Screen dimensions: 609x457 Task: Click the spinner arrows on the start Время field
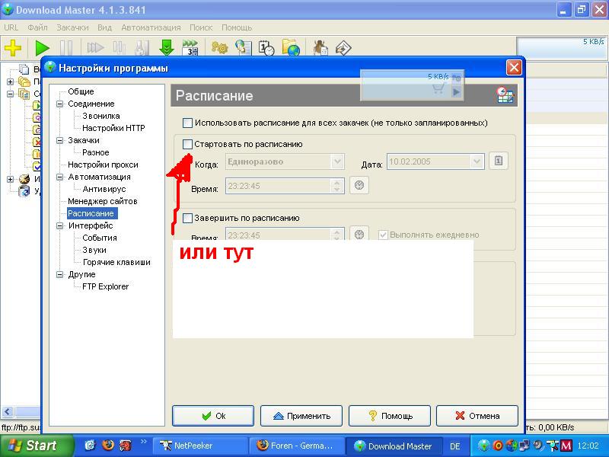336,185
